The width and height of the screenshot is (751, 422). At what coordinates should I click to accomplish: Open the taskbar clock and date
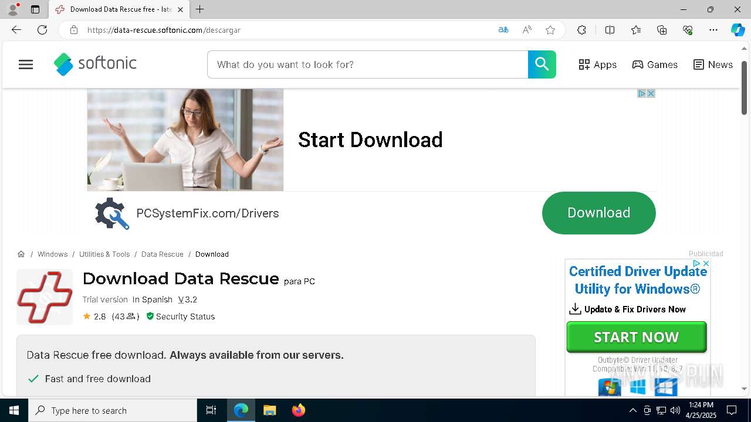click(x=701, y=410)
